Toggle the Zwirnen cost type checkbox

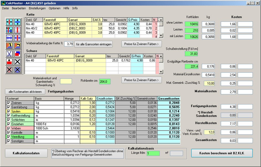(8, 103)
